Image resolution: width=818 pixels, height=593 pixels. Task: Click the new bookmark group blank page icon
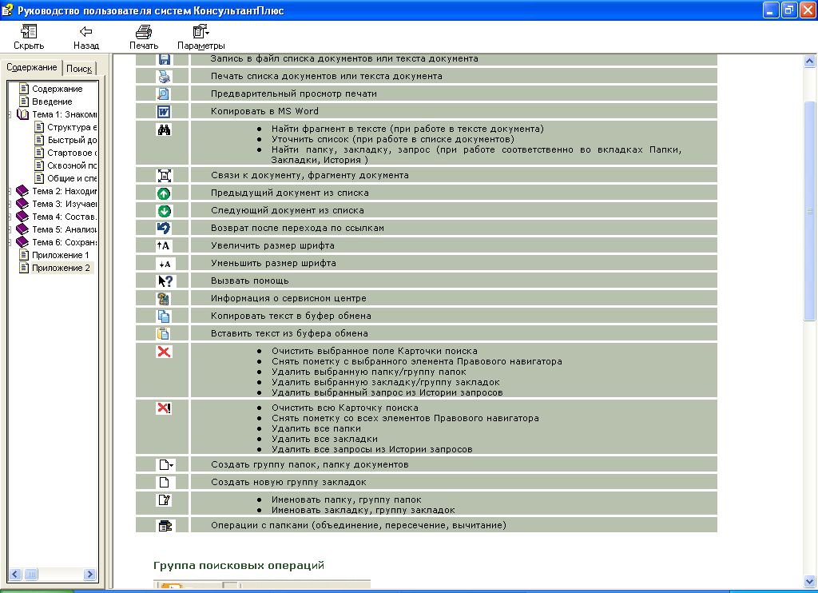(x=165, y=483)
